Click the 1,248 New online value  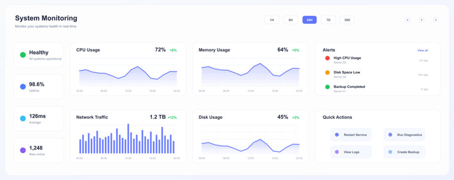(36, 147)
